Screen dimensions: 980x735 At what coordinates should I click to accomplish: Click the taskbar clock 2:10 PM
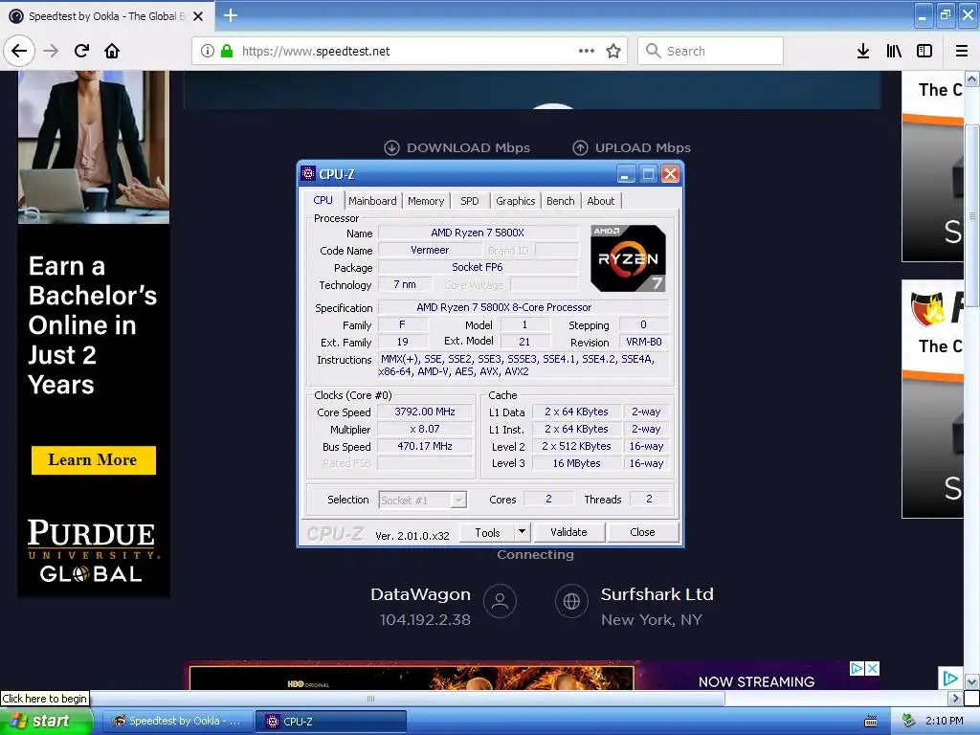coord(945,721)
